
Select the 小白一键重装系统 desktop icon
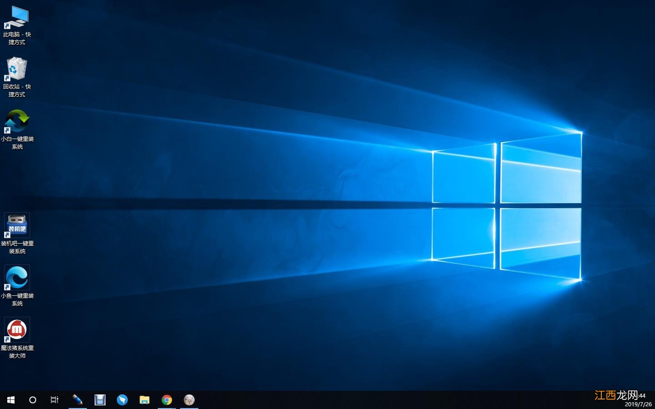point(17,130)
